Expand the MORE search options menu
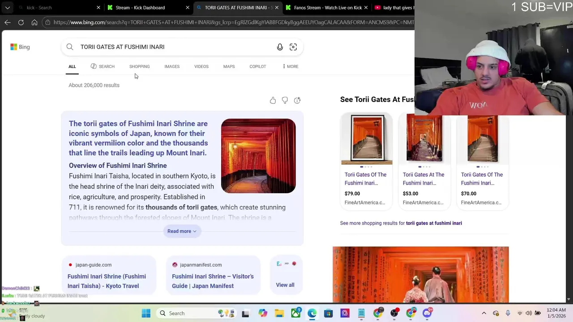Viewport: 573px width, 322px height. tap(290, 67)
